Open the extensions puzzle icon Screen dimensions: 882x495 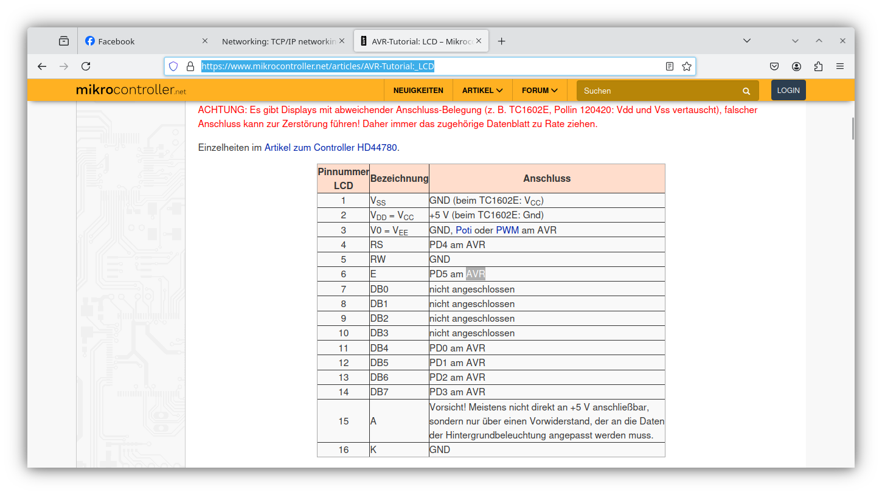click(819, 66)
